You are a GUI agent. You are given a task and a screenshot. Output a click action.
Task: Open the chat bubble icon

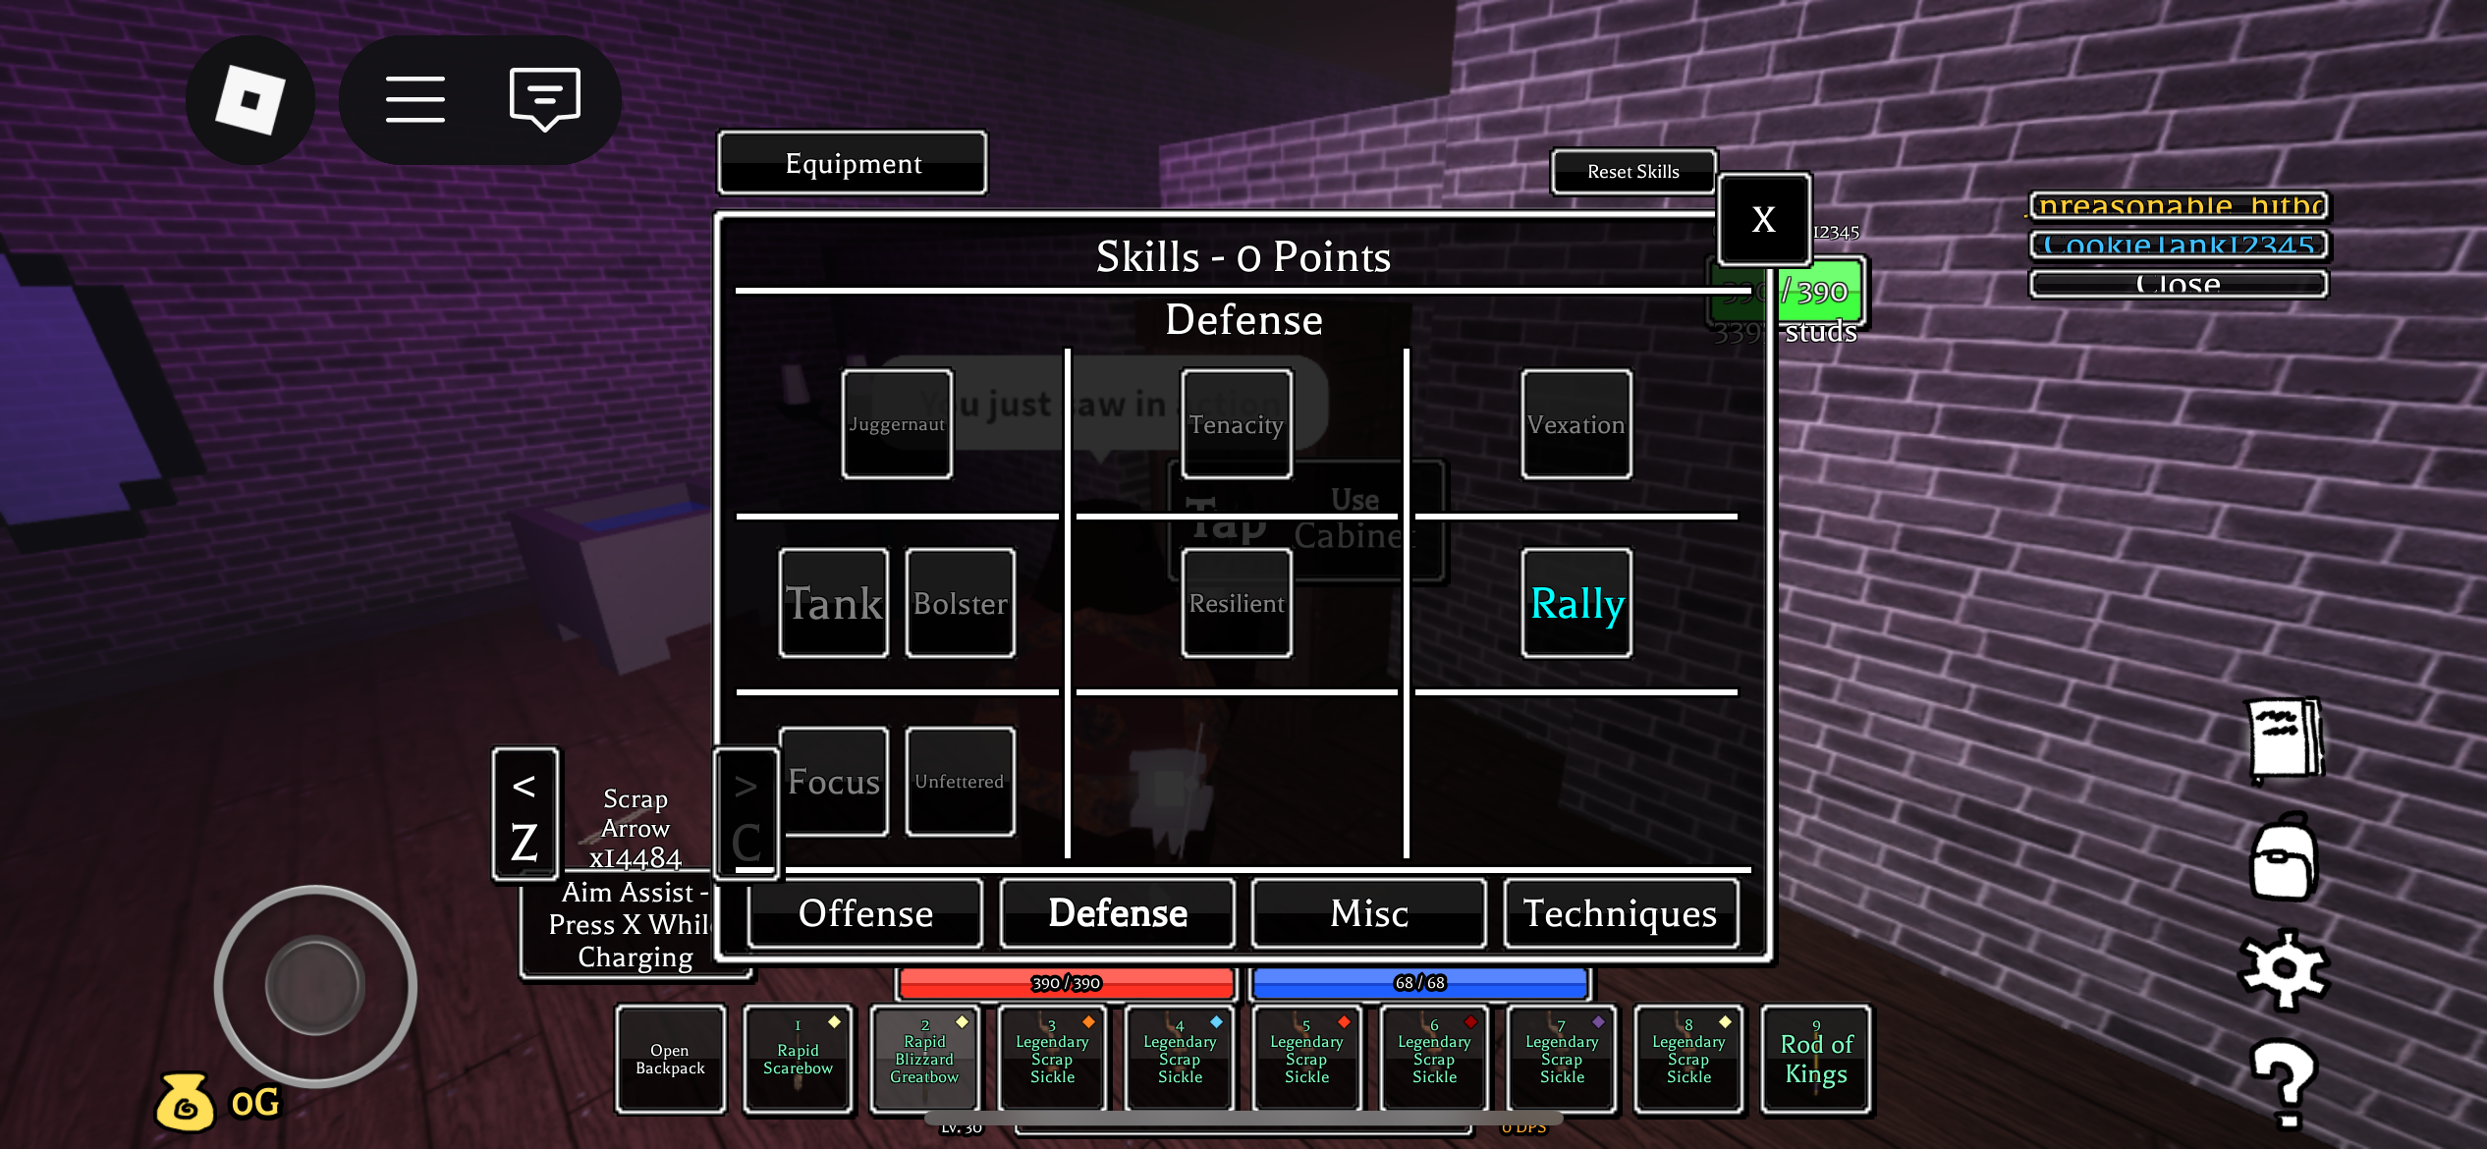pyautogui.click(x=545, y=99)
